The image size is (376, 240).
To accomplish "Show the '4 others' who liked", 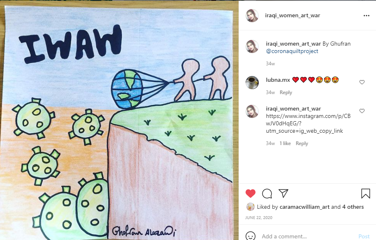I will (x=353, y=207).
